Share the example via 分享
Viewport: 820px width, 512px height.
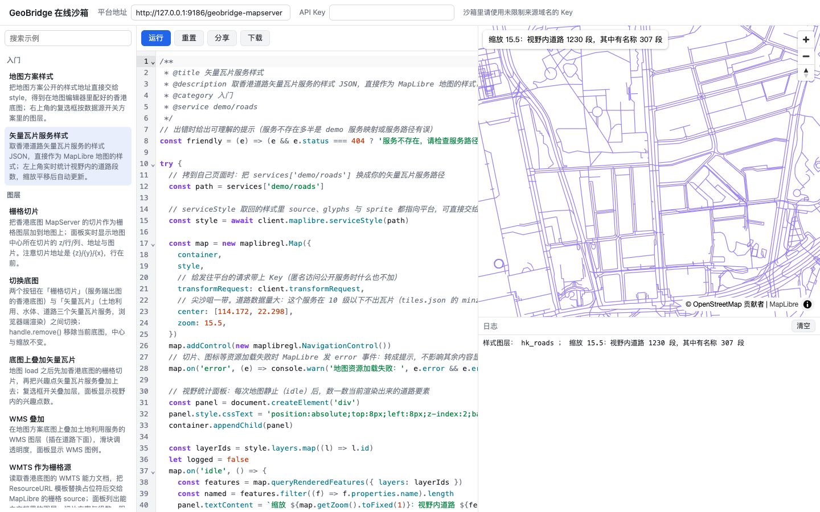point(222,38)
